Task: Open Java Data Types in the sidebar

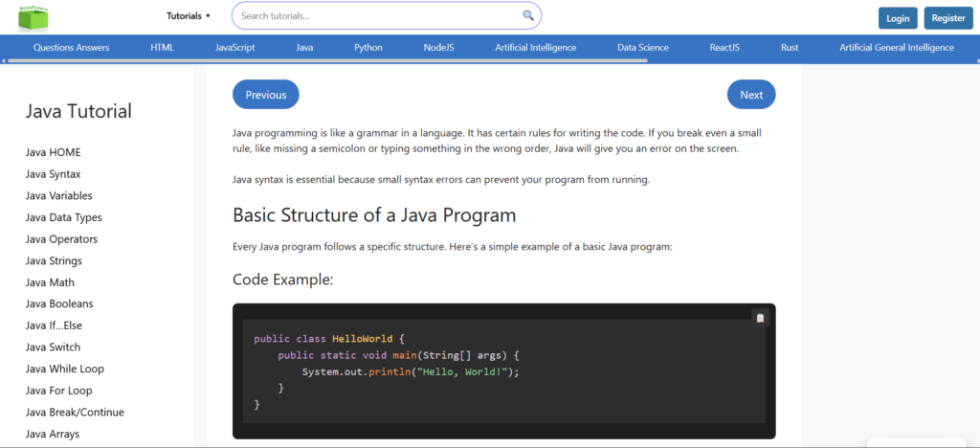Action: click(63, 217)
